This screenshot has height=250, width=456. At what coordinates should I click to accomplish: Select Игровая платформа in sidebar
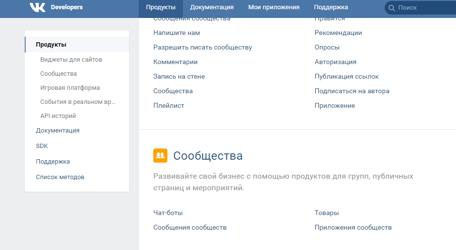click(70, 88)
